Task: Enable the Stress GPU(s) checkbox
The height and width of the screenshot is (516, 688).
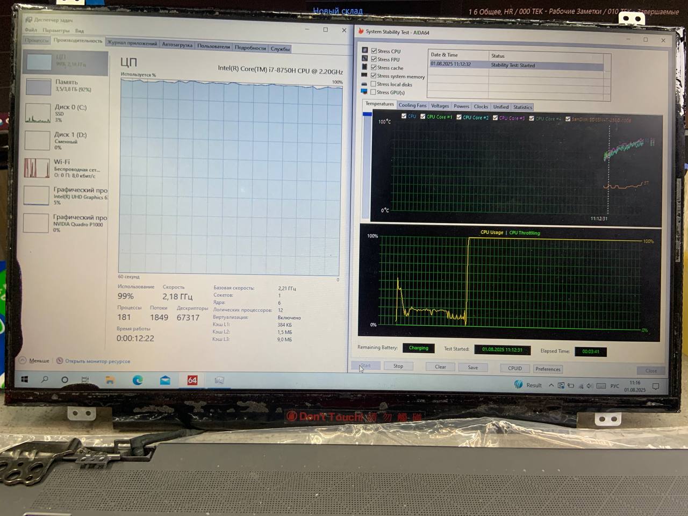Action: [x=373, y=92]
